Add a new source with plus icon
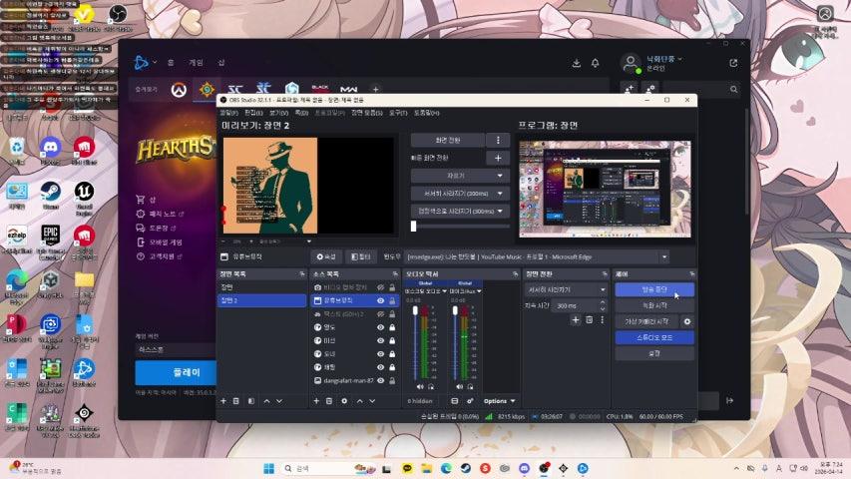Screen dimensions: 851x479 click(x=317, y=400)
